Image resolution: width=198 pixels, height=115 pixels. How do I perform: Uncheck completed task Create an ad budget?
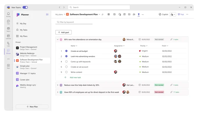(66, 51)
